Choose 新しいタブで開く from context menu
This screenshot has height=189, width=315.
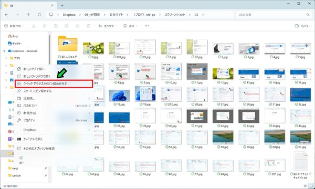(54, 69)
